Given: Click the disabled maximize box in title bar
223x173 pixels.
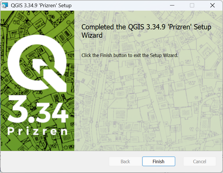Looking at the screenshot, I should [x=192, y=5].
